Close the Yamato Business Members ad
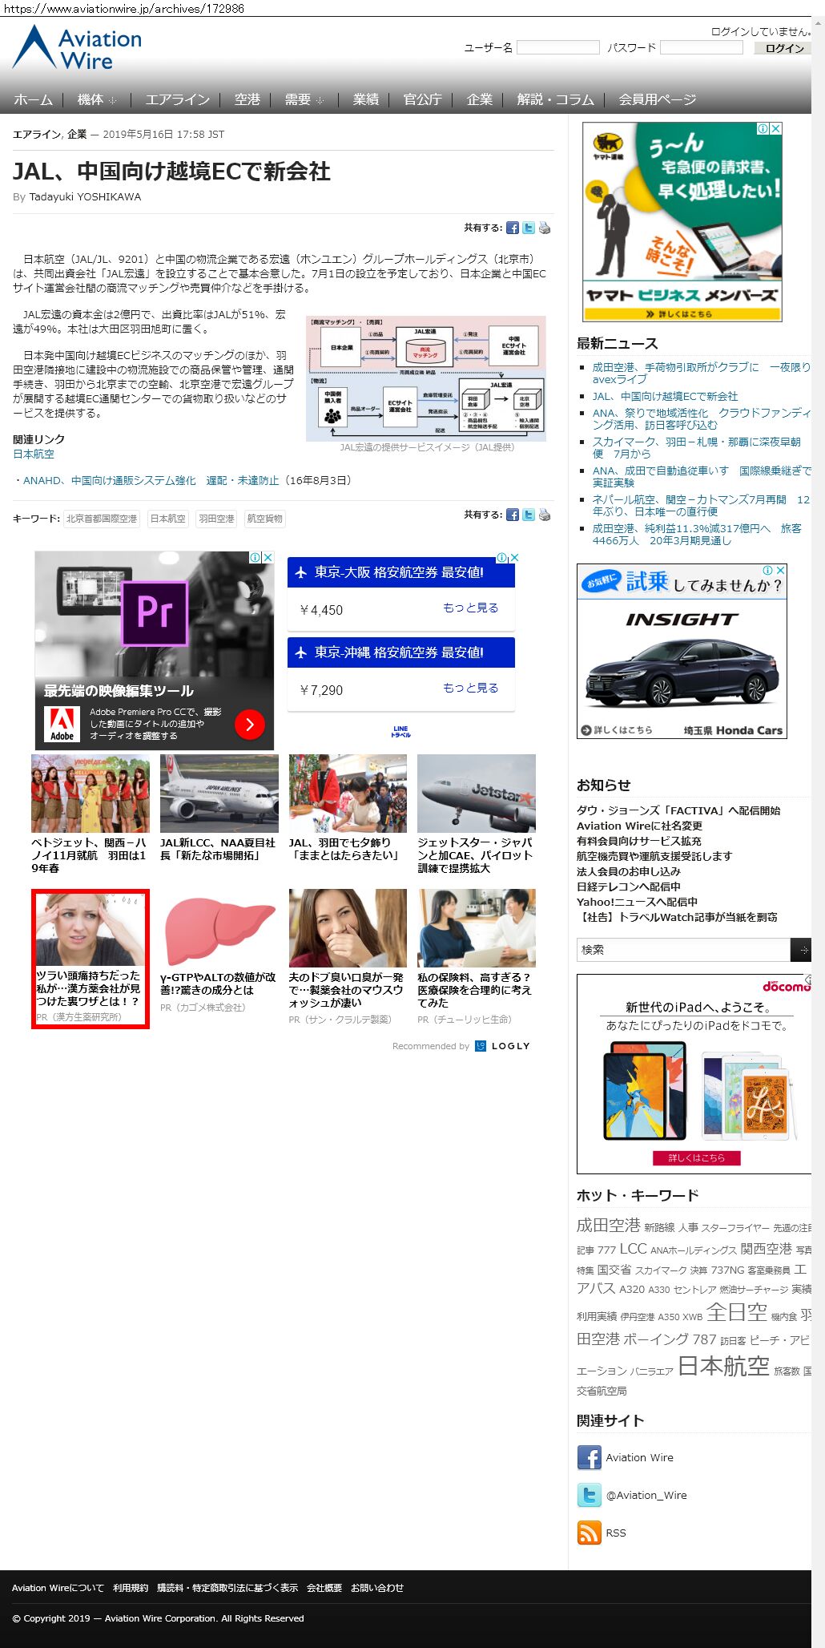 click(775, 128)
